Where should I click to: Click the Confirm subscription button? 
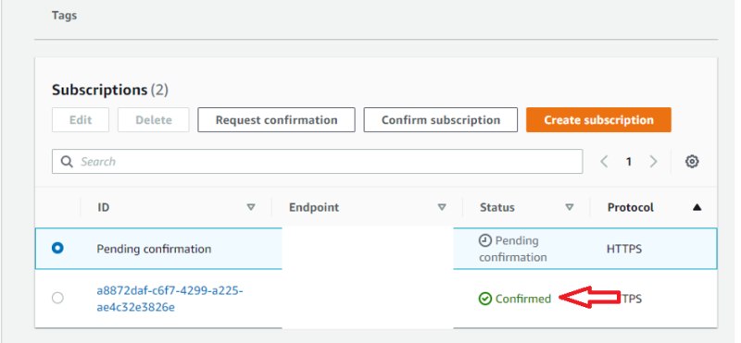pos(441,120)
